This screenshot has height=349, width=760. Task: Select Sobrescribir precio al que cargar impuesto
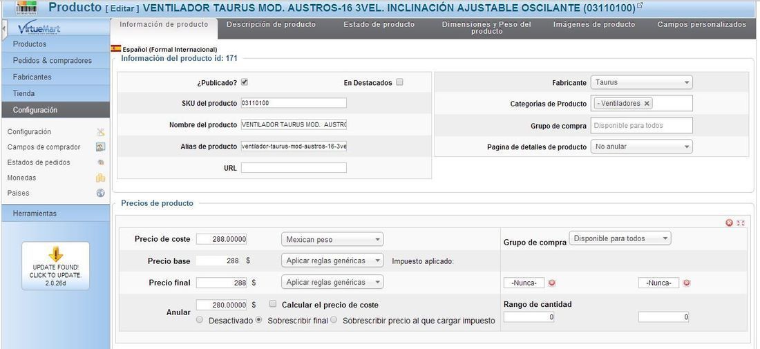tap(334, 320)
